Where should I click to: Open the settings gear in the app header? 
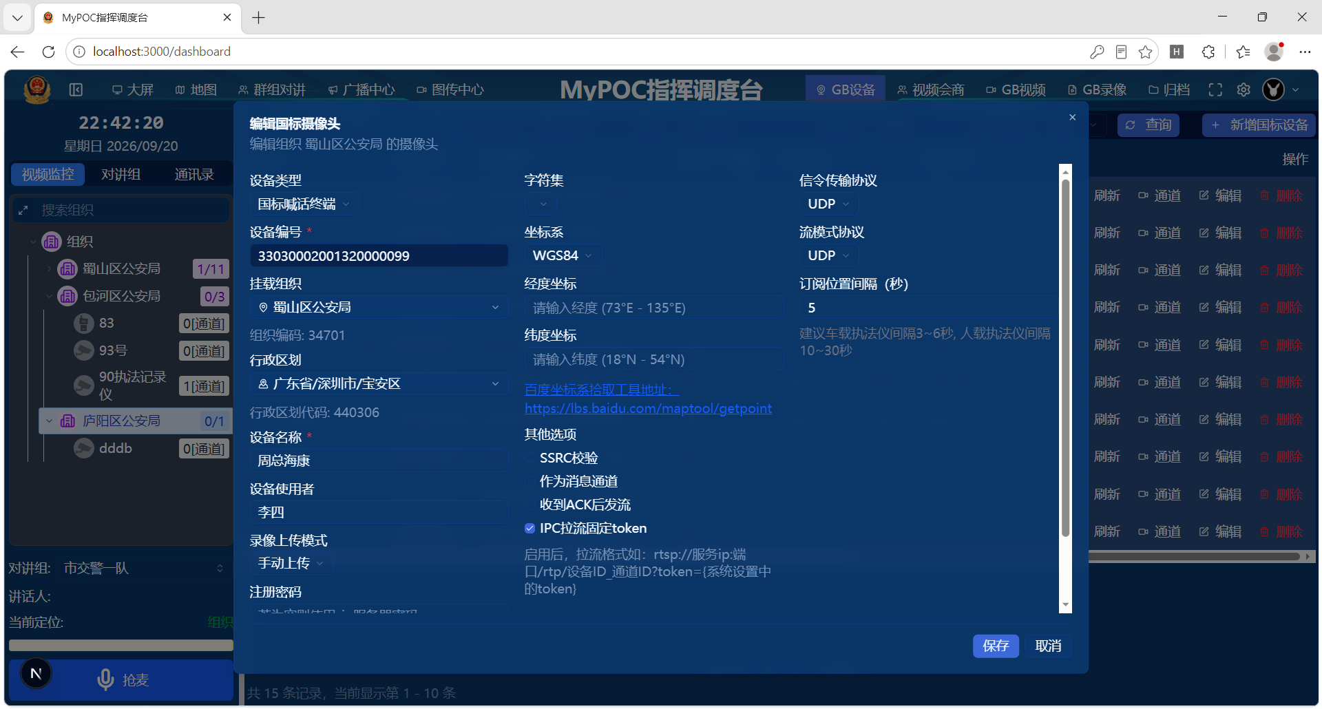1244,89
